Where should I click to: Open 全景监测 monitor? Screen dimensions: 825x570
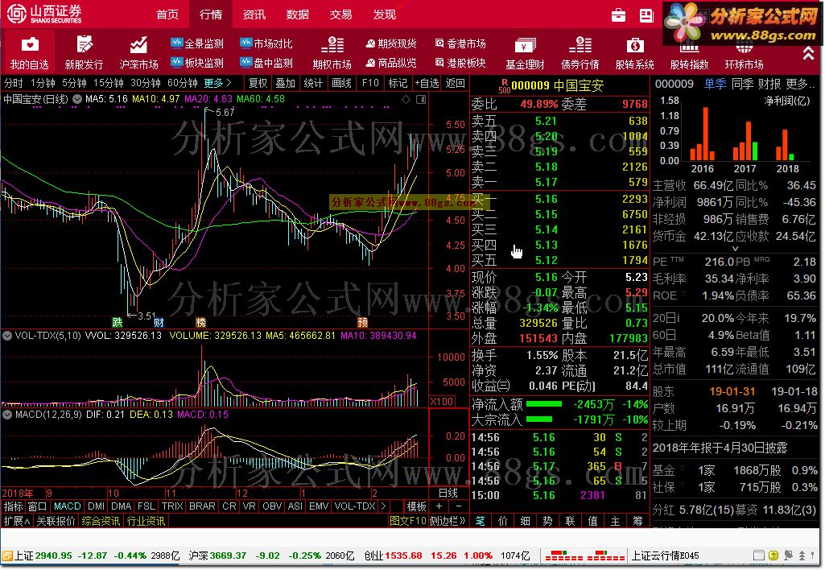[x=197, y=43]
